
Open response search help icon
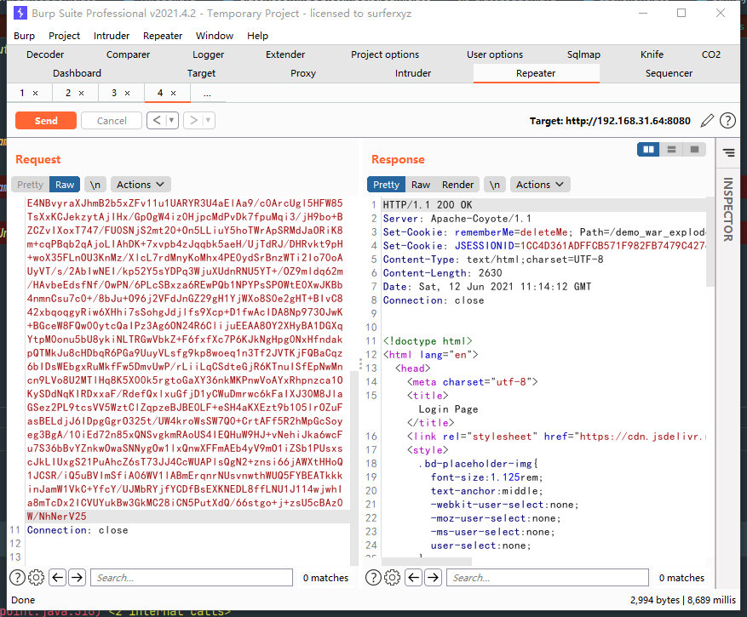point(373,578)
